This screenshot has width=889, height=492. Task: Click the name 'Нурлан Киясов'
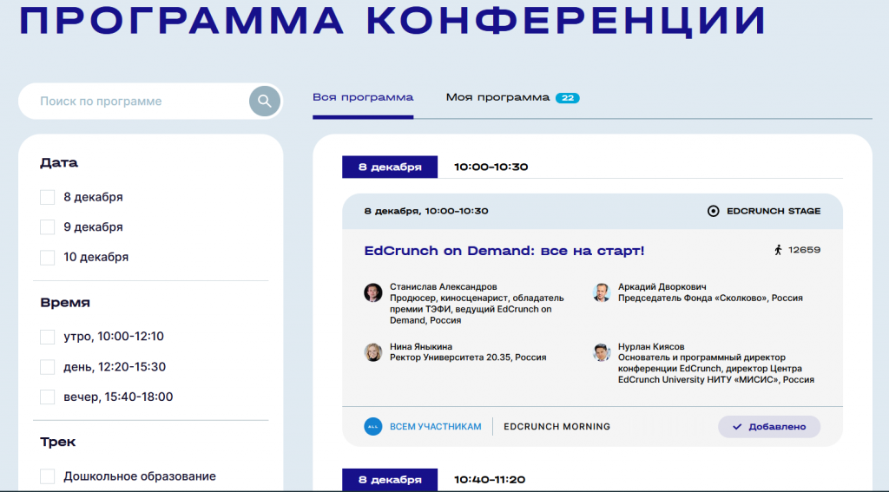click(x=651, y=346)
